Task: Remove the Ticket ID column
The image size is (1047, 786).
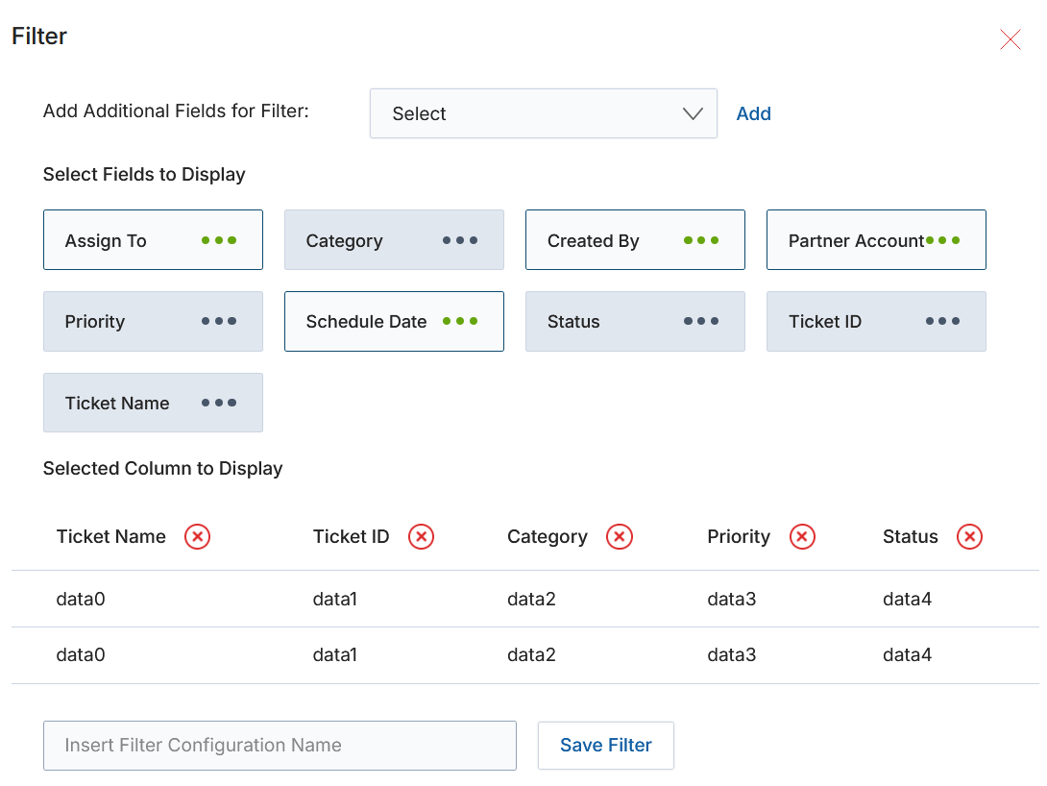Action: (x=422, y=536)
